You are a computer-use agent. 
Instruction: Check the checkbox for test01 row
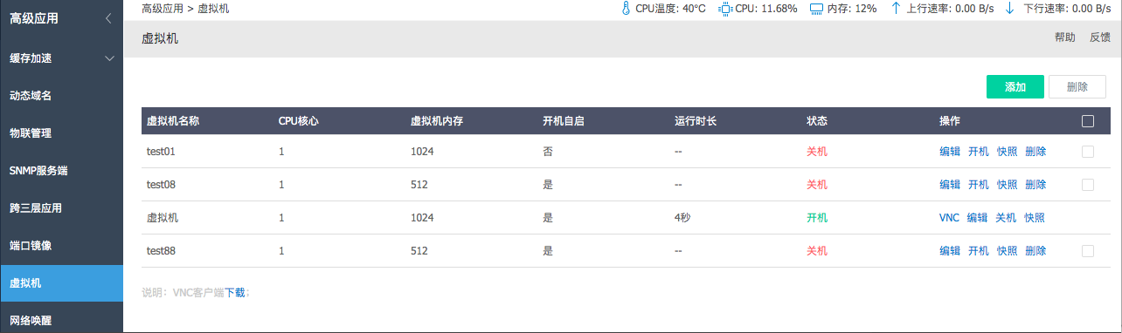tap(1088, 152)
